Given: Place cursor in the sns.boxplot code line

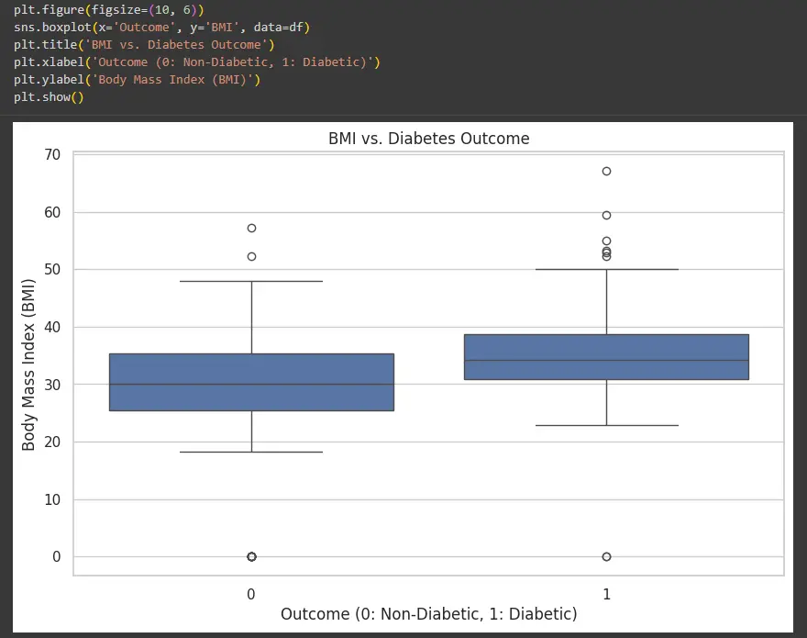Looking at the screenshot, I should (161, 28).
